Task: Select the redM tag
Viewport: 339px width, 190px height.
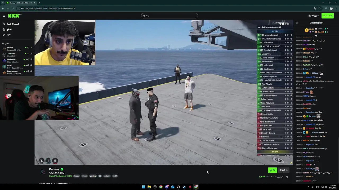Action: click(115, 176)
